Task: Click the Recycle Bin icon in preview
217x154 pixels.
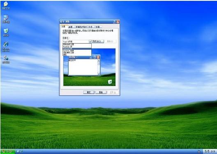Action: [110, 82]
